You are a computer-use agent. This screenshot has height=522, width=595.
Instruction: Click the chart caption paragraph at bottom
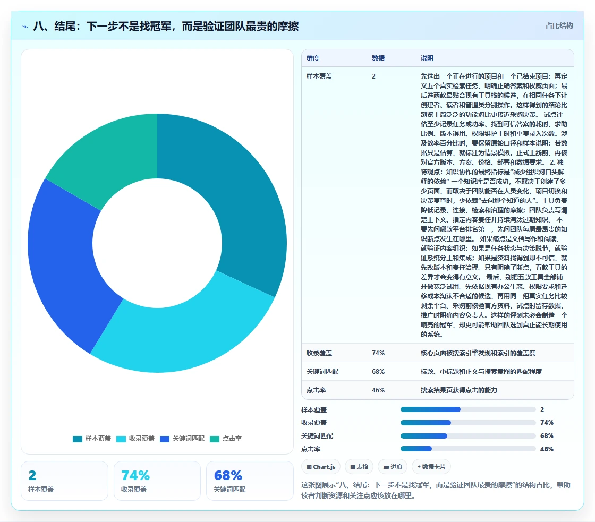pyautogui.click(x=436, y=490)
